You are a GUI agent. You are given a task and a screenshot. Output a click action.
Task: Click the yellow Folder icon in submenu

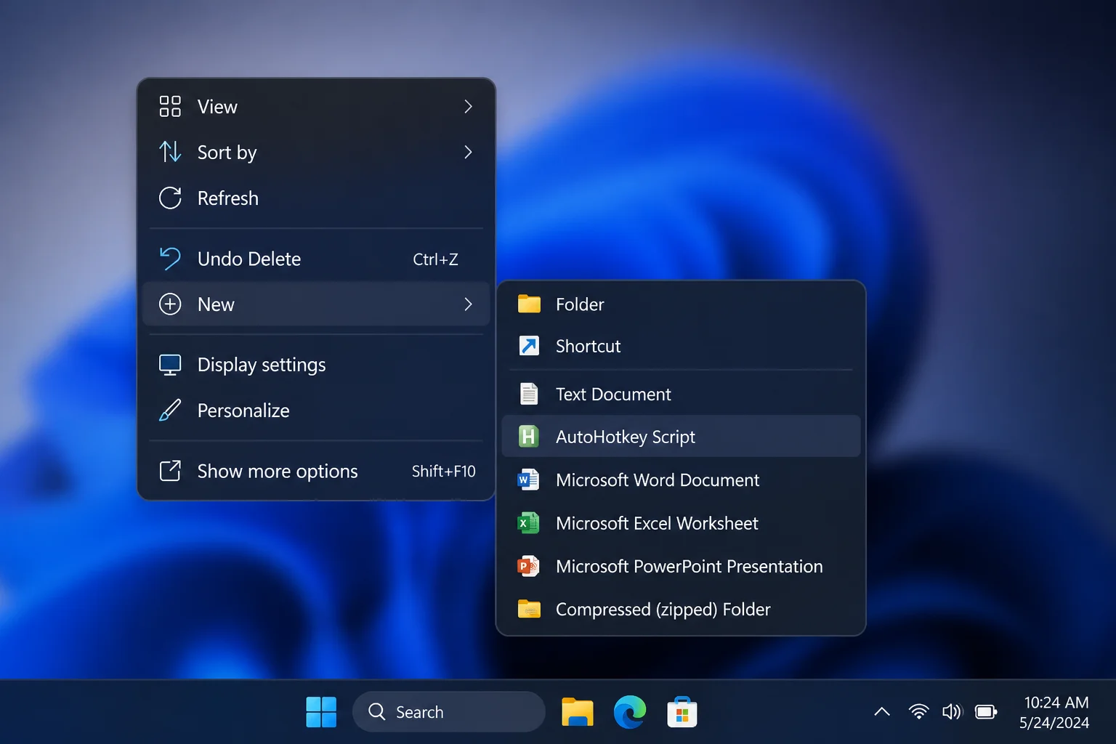point(529,304)
